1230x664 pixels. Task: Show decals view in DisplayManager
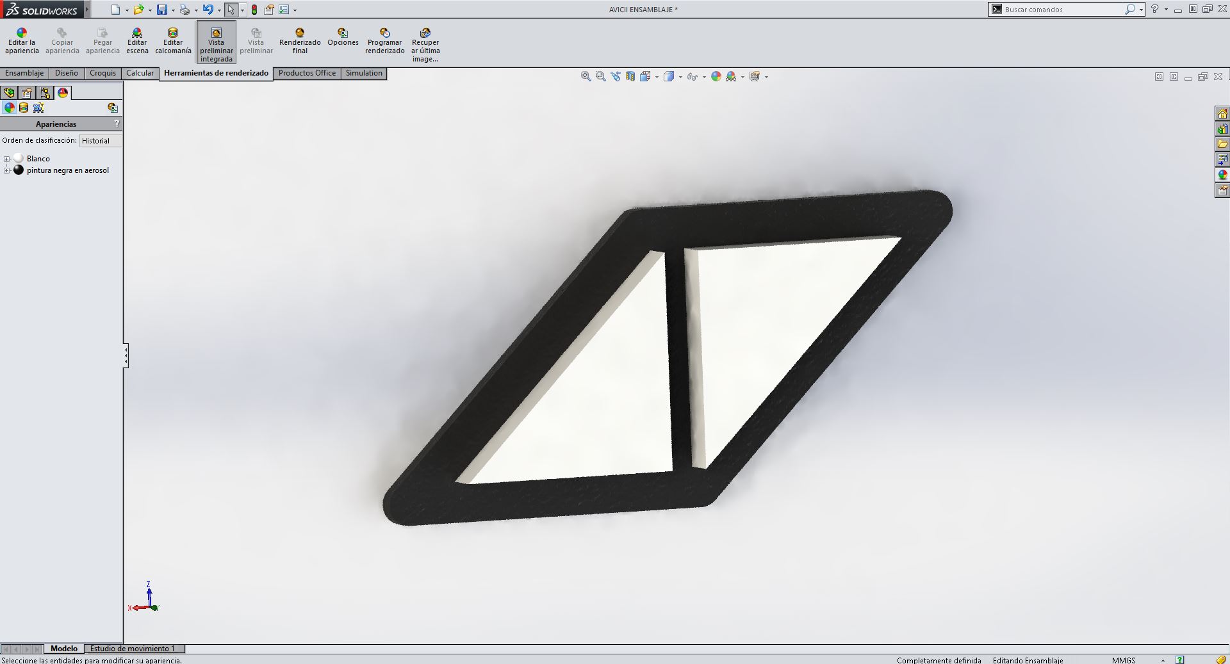coord(24,108)
